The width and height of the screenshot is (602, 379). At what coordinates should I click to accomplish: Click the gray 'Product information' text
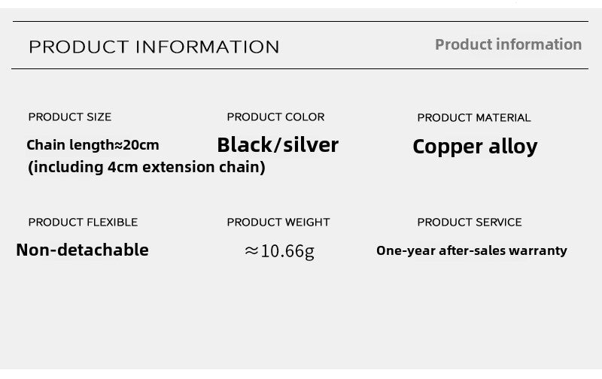(x=508, y=44)
